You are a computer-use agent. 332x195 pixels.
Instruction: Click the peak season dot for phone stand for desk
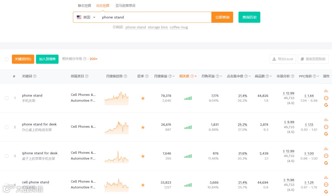click(x=143, y=128)
